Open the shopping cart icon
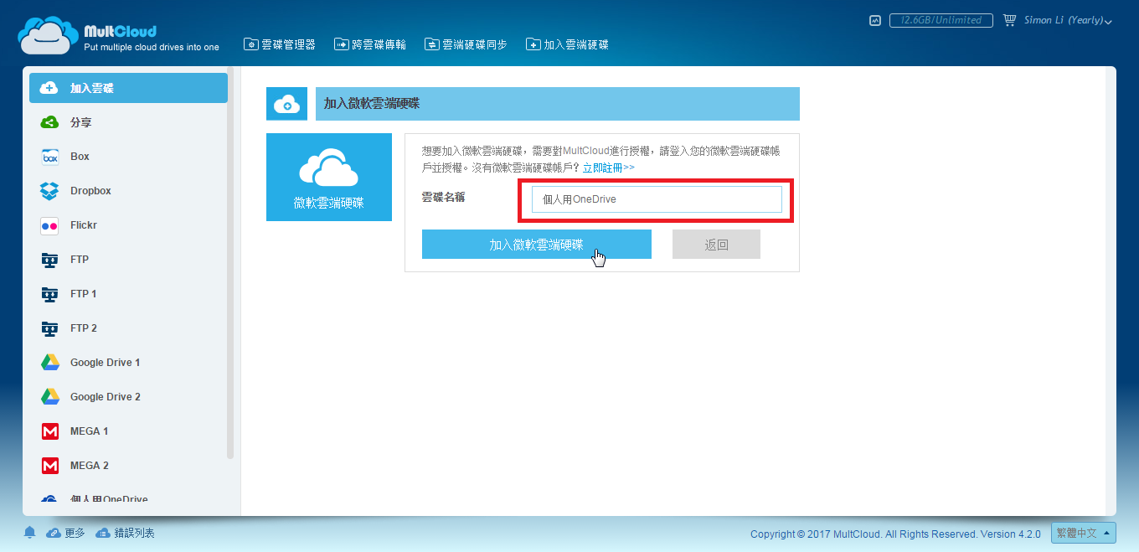 point(1009,20)
